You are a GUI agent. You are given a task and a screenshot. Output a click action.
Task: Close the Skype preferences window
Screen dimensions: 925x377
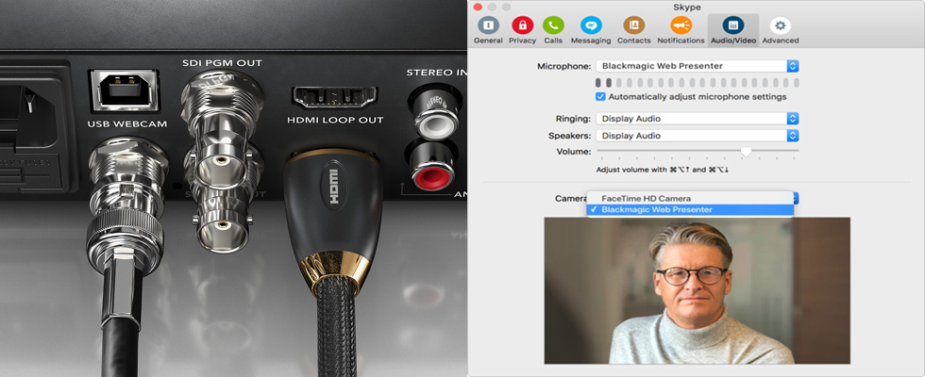point(479,7)
